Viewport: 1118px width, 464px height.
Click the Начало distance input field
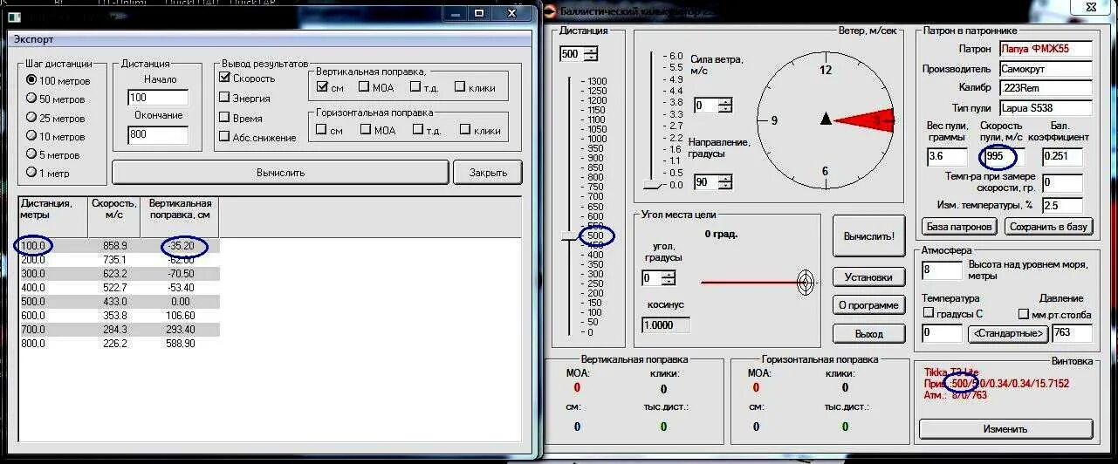coord(158,98)
